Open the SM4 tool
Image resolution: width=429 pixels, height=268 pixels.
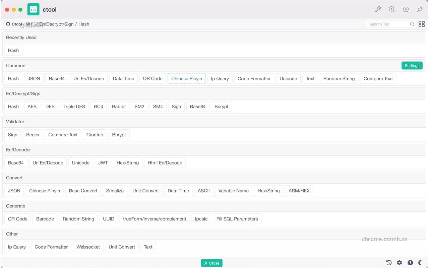point(158,107)
